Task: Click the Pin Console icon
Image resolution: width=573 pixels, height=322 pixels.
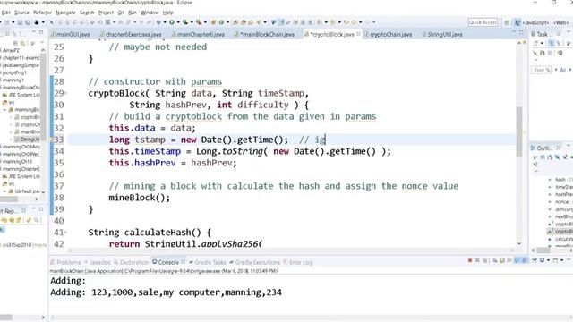Action: point(535,260)
